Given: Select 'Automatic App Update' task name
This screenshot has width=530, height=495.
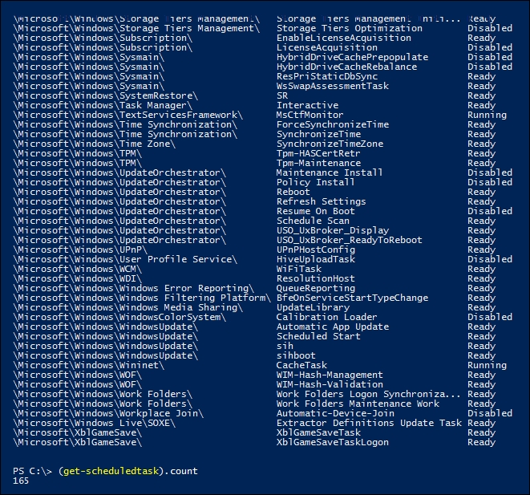Looking at the screenshot, I should (x=333, y=327).
